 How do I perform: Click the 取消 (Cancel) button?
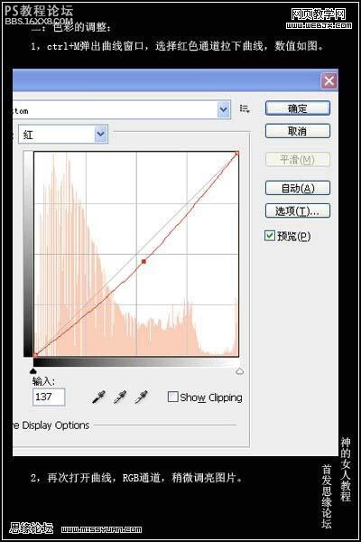(x=298, y=131)
